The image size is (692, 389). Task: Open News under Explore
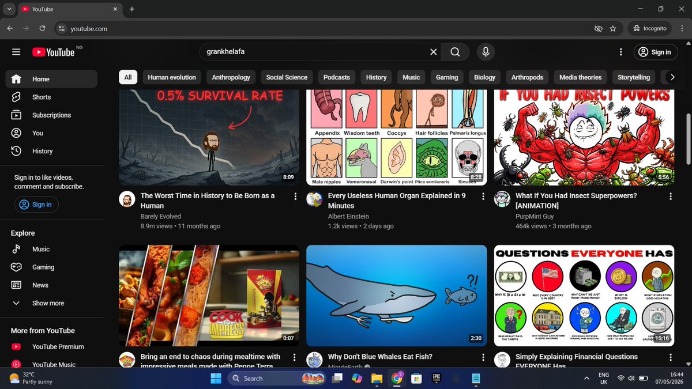(51, 285)
